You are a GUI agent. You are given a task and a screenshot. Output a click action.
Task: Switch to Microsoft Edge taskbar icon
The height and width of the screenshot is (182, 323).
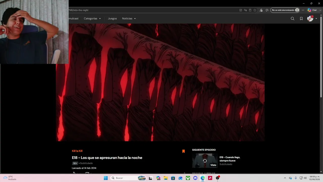coord(203,178)
